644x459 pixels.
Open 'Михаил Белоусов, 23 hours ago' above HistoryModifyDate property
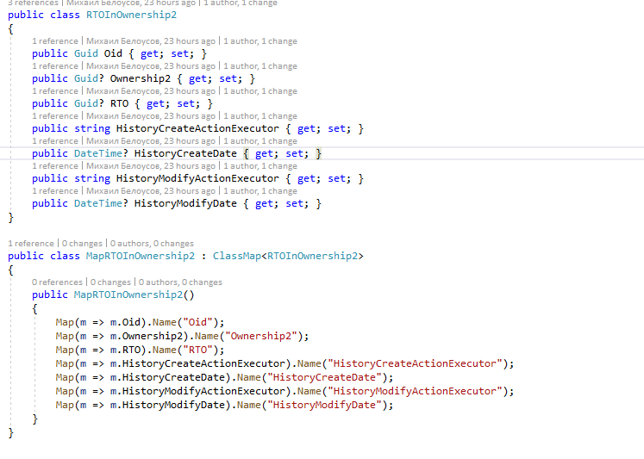151,191
